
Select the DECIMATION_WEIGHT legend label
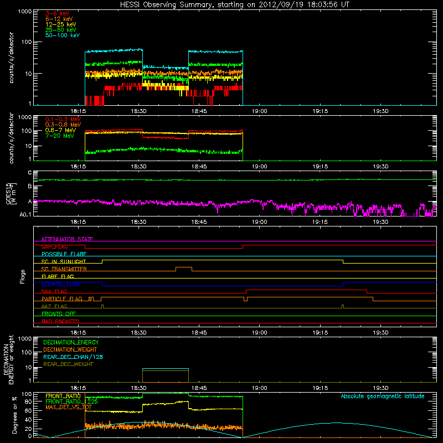70,350
